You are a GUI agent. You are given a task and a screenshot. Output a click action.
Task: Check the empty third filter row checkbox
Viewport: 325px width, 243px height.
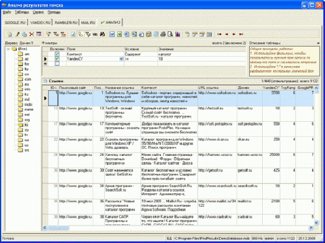click(57, 63)
